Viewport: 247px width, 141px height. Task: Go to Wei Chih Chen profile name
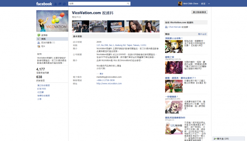click(190, 3)
